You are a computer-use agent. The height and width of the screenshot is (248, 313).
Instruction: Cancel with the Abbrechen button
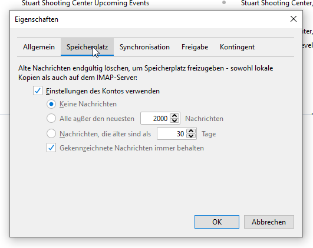tap(269, 222)
